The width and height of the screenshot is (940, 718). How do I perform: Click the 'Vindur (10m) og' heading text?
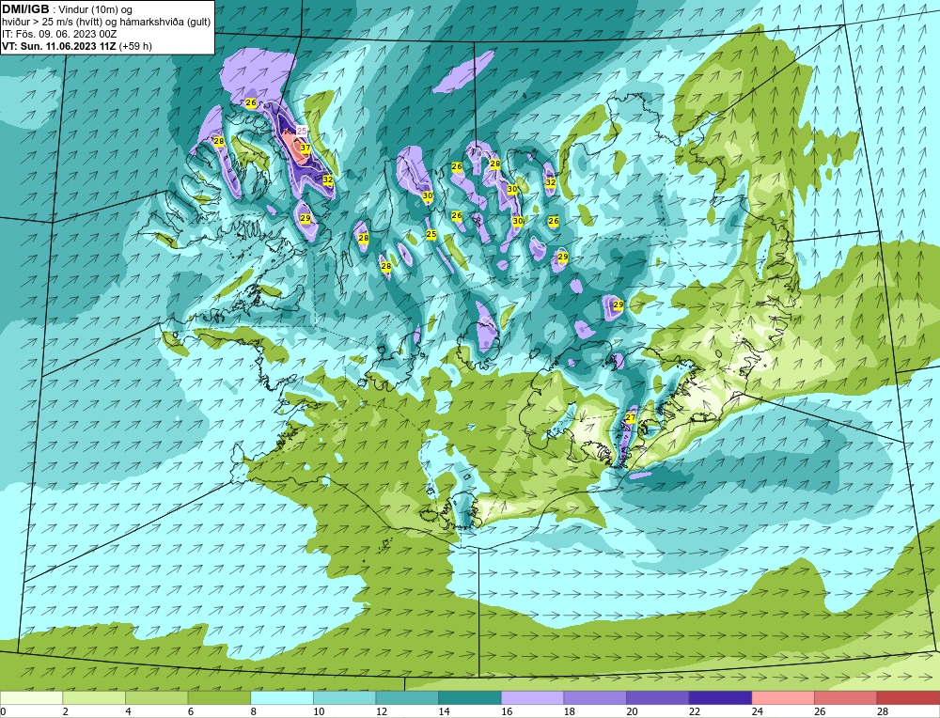[95, 9]
